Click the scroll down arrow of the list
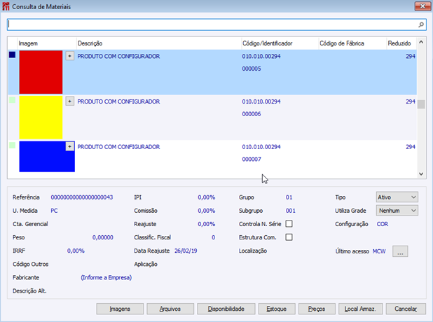Viewport: 433px width, 322px height. click(421, 174)
